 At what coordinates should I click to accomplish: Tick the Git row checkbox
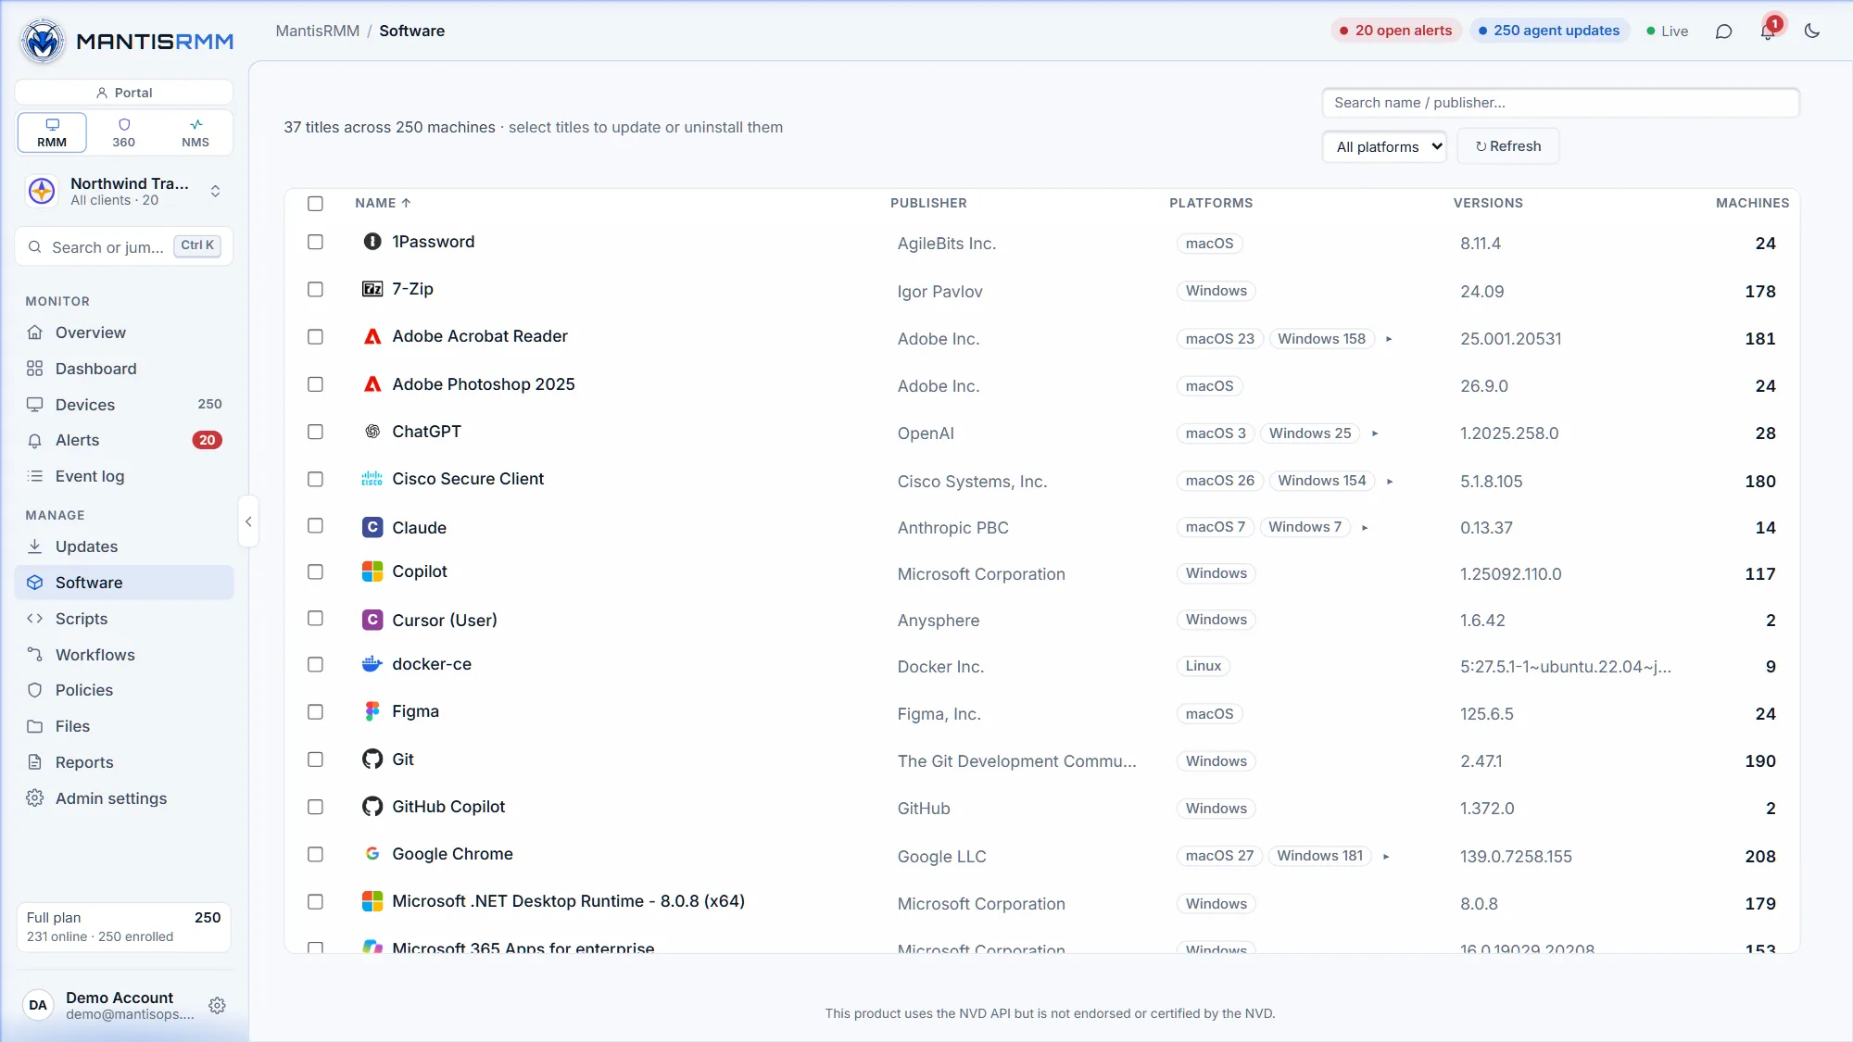pos(315,760)
